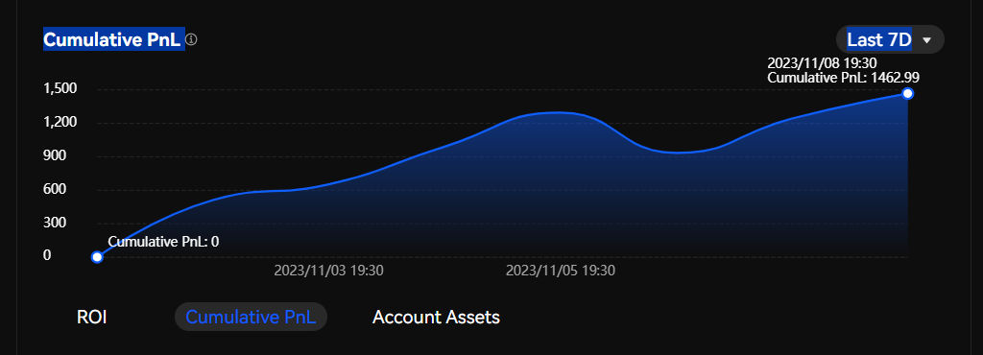Image resolution: width=983 pixels, height=355 pixels.
Task: Click the 600 y-axis label
Action: pyautogui.click(x=55, y=189)
